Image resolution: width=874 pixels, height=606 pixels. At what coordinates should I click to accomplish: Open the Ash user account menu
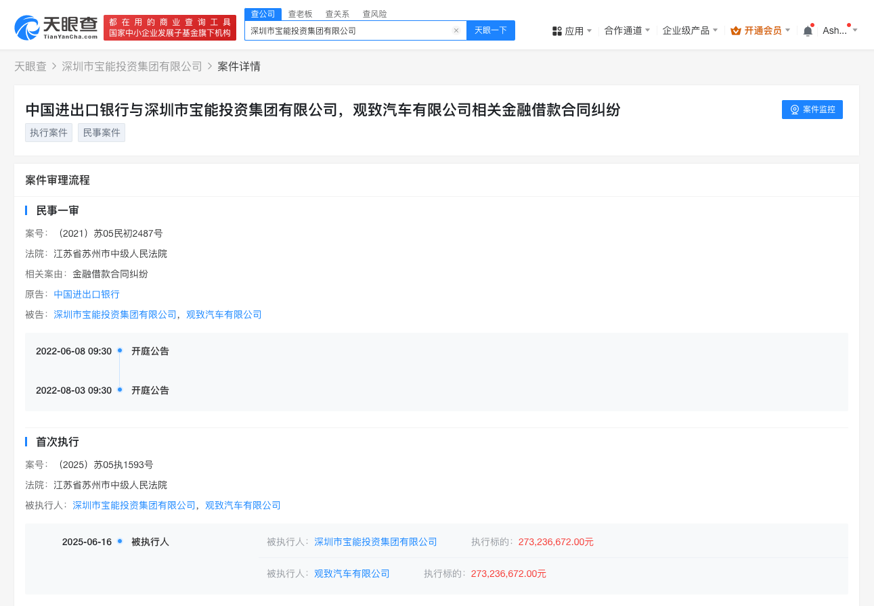coord(839,30)
